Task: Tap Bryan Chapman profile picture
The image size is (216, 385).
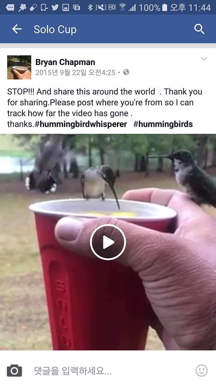Action: tap(19, 67)
